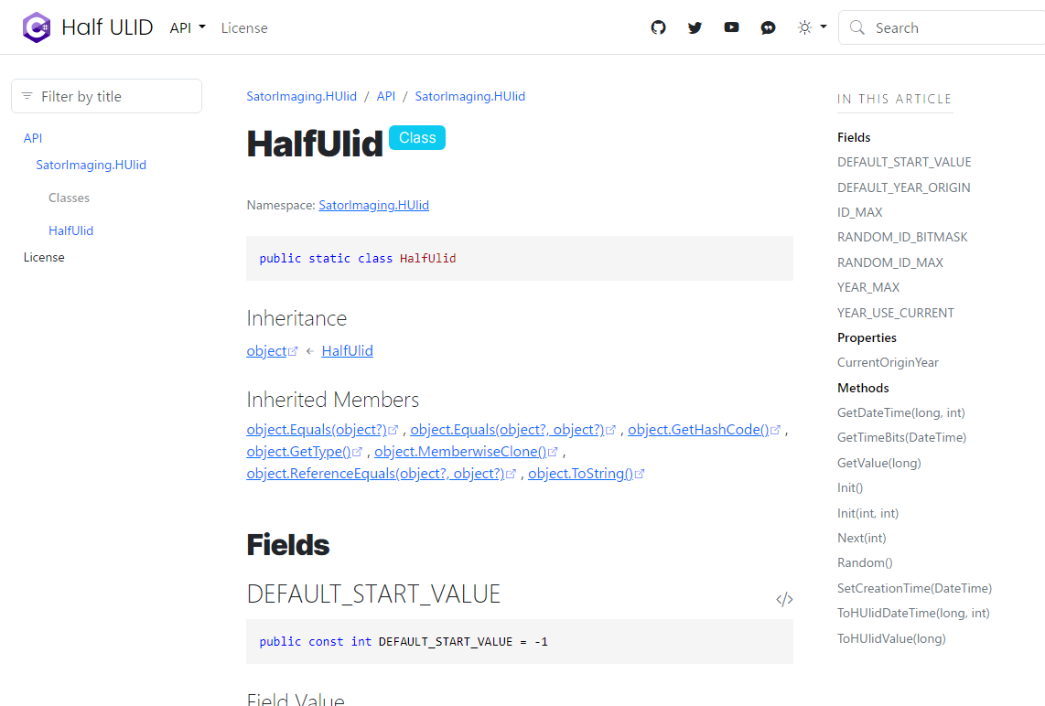1045x706 pixels.
Task: Click the filter icon in sidebar
Action: [27, 96]
